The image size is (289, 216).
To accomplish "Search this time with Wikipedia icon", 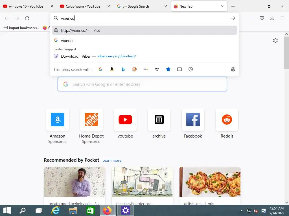I will coord(157,69).
